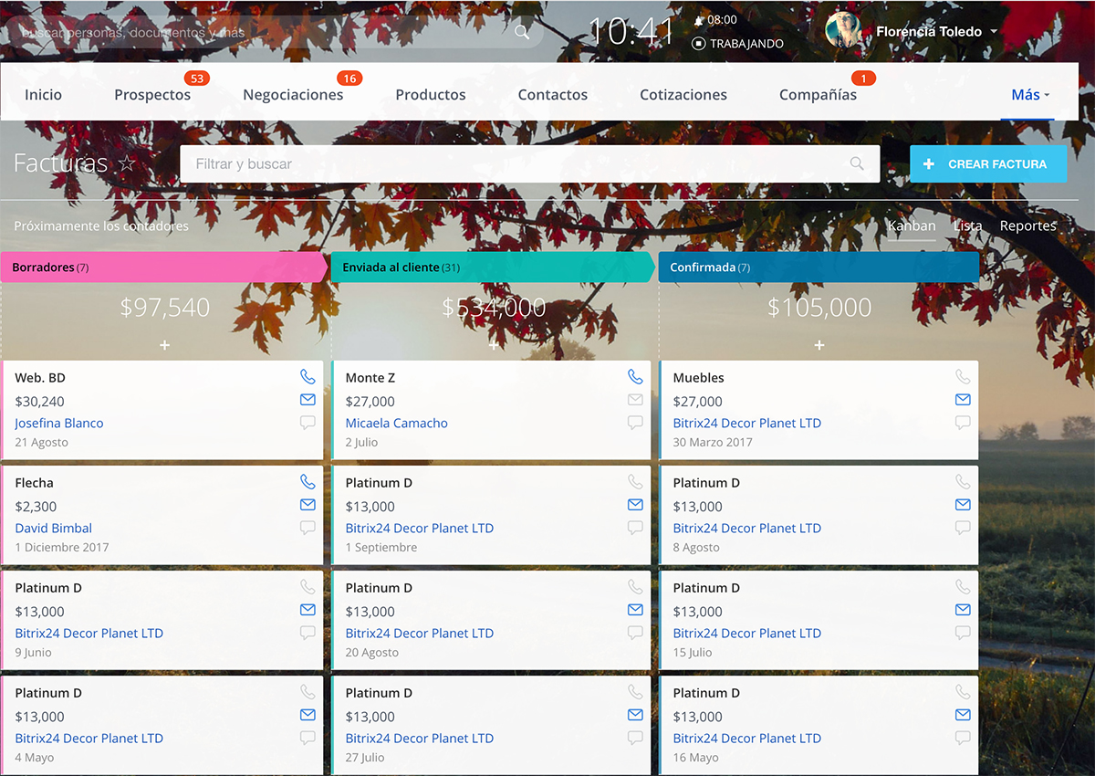This screenshot has width=1095, height=776.
Task: Open the comment icon on Monte Z card
Action: (635, 423)
